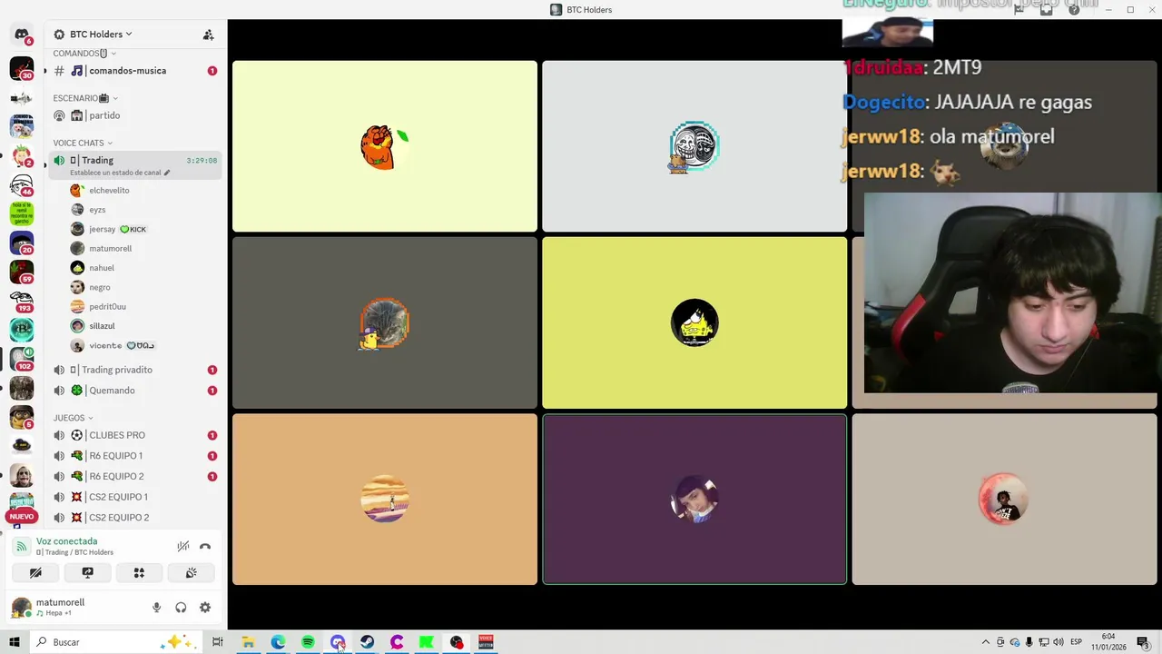
Task: Select the purple highlighted speaking tile
Action: point(694,499)
